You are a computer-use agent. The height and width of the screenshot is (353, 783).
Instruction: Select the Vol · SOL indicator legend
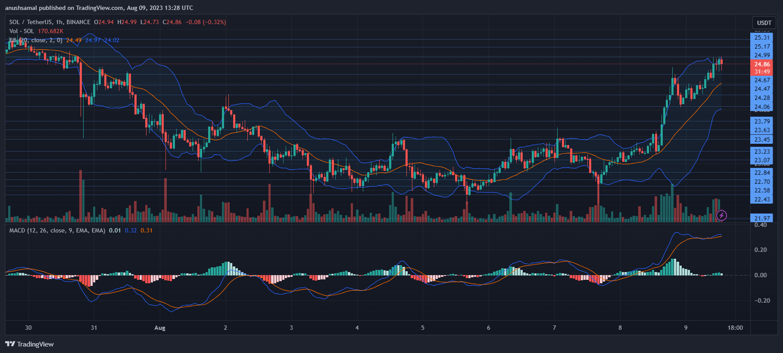point(22,31)
